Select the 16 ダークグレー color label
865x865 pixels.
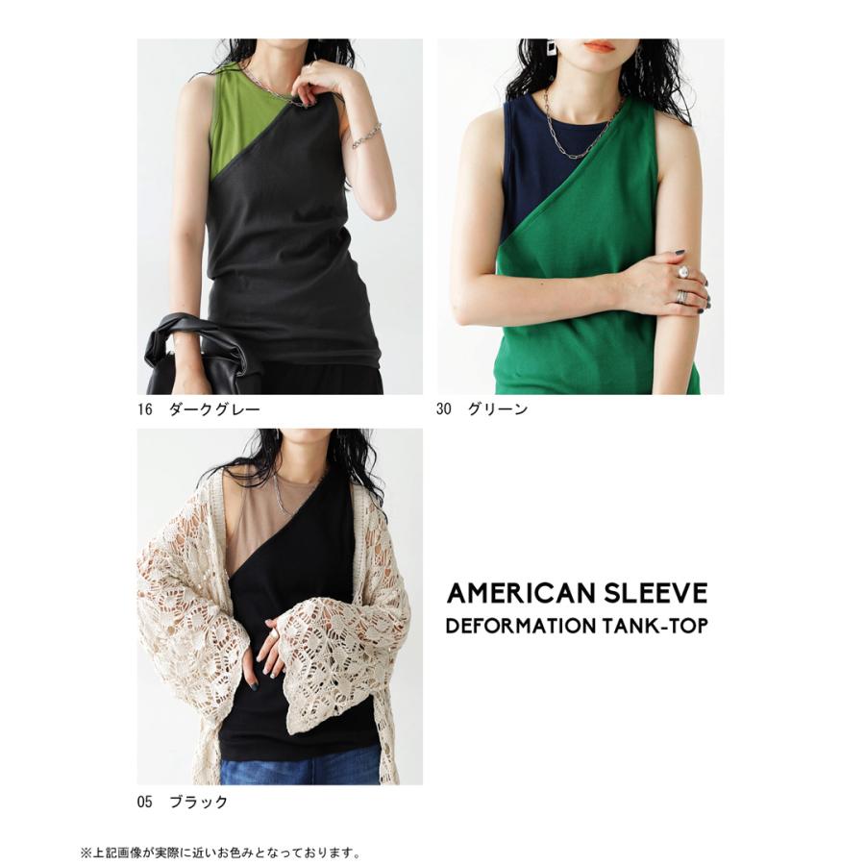(x=199, y=408)
